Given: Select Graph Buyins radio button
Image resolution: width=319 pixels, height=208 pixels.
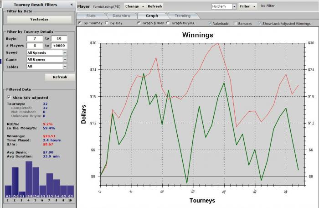Looking at the screenshot, I should pyautogui.click(x=168, y=23).
